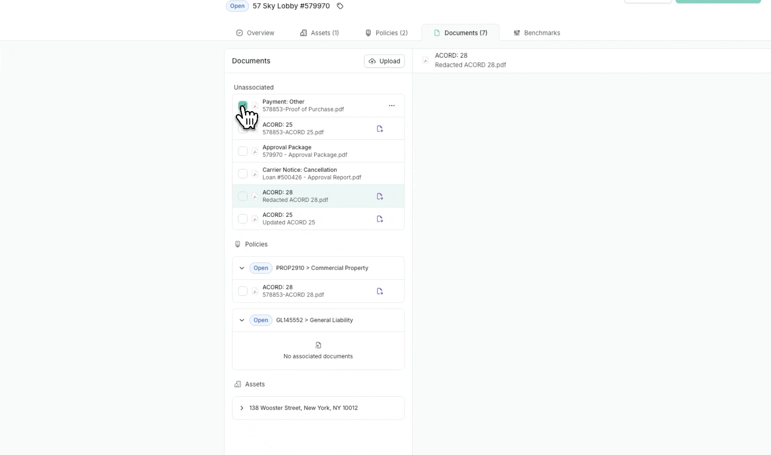Click the tag icon beside 57 Sky Lobby title
Image resolution: width=771 pixels, height=455 pixels.
tap(340, 6)
